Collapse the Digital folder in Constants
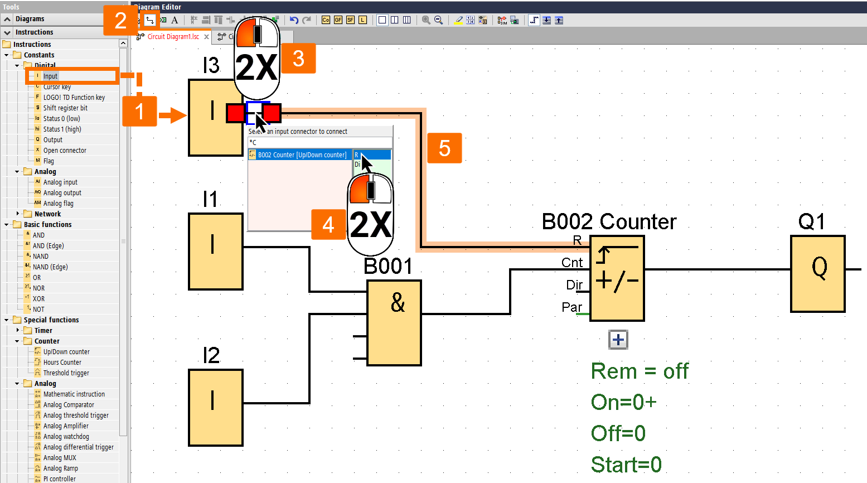867x483 pixels. tap(16, 65)
